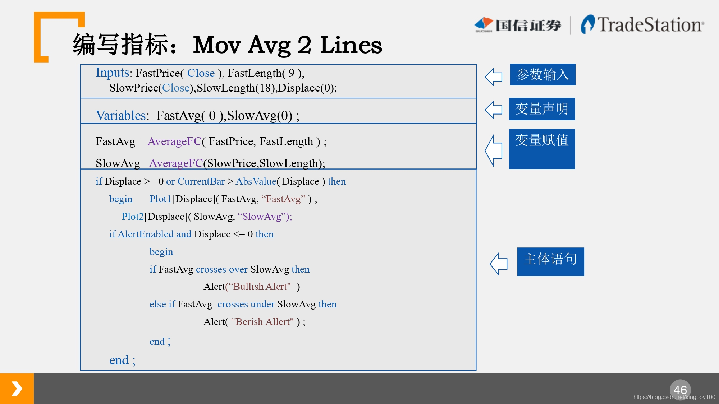719x404 pixels.
Task: Click the 参数输入 blue label box
Action: (x=542, y=75)
